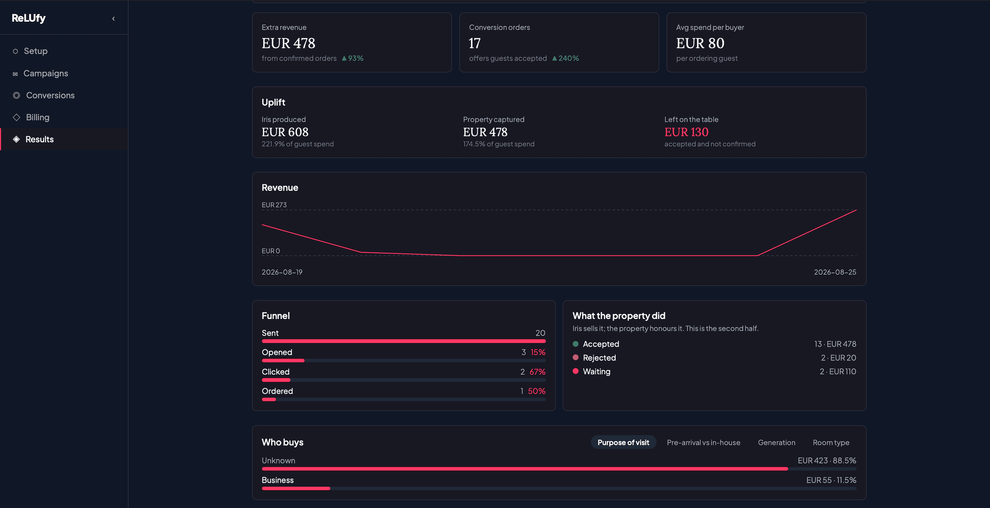Go to Campaigns in the sidebar
The image size is (990, 508).
(64, 73)
